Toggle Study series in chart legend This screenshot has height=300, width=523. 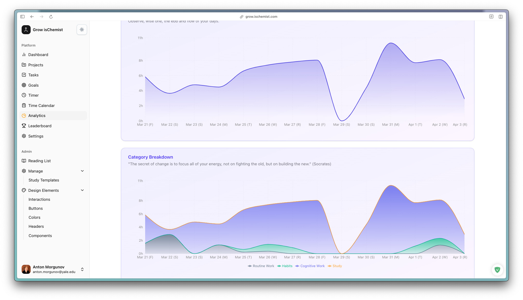[335, 266]
